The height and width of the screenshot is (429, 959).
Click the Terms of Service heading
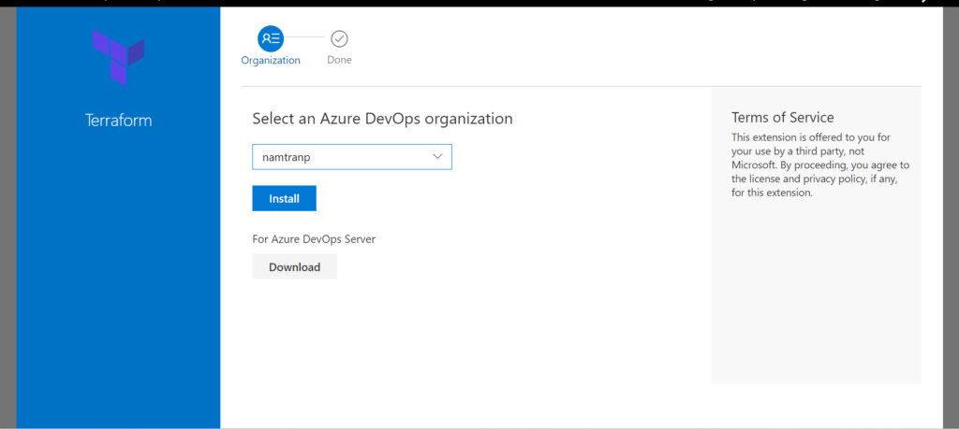click(x=782, y=117)
